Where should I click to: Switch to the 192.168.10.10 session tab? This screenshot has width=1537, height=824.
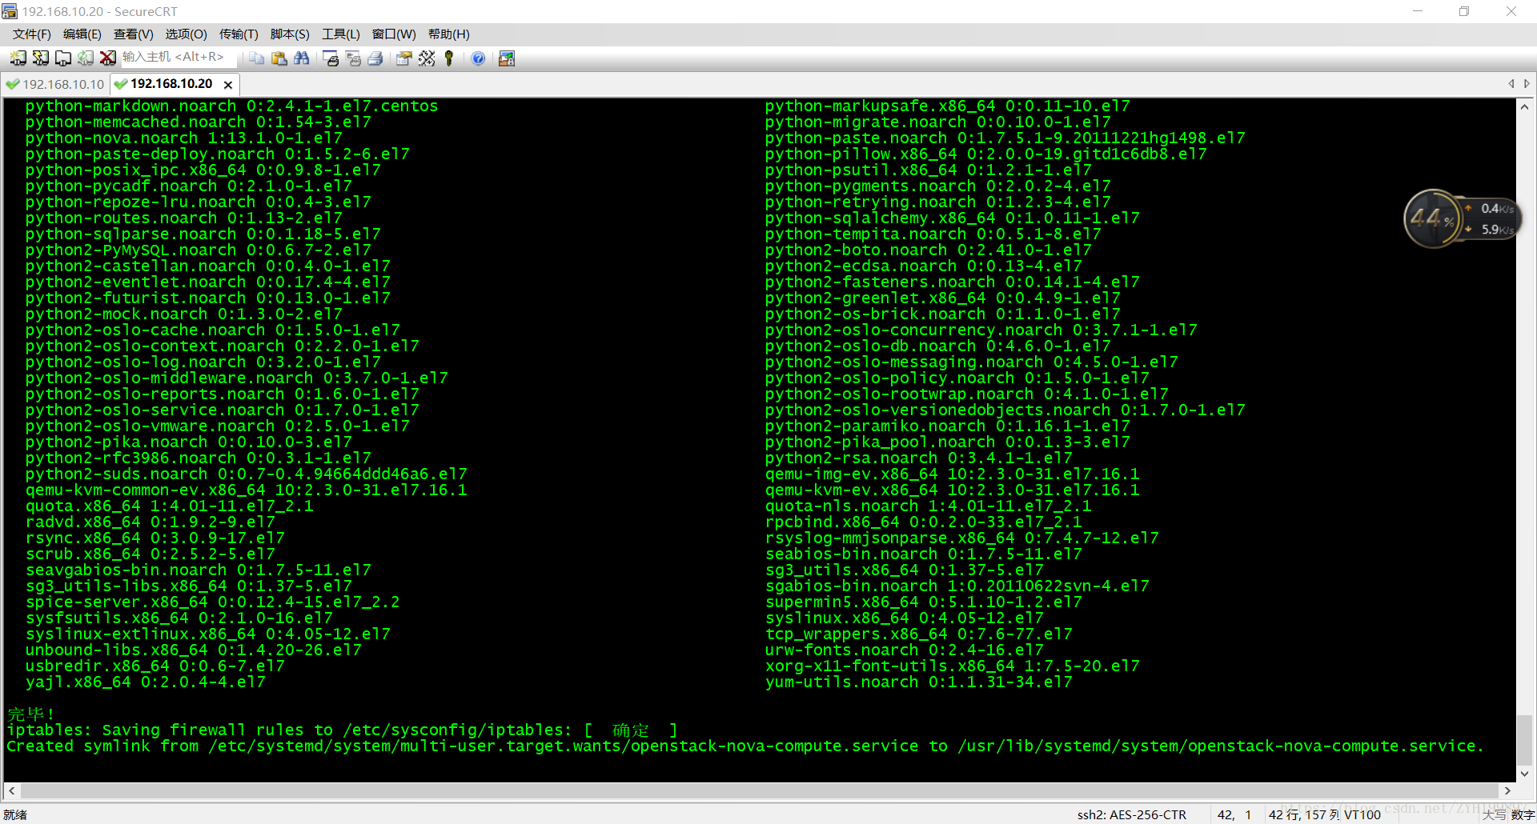[x=55, y=84]
